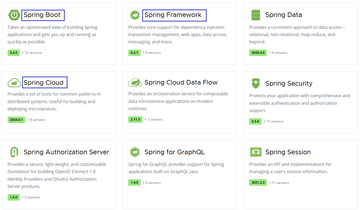Image resolution: width=360 pixels, height=210 pixels.
Task: Open the Spring Cloud project title
Action: [44, 83]
